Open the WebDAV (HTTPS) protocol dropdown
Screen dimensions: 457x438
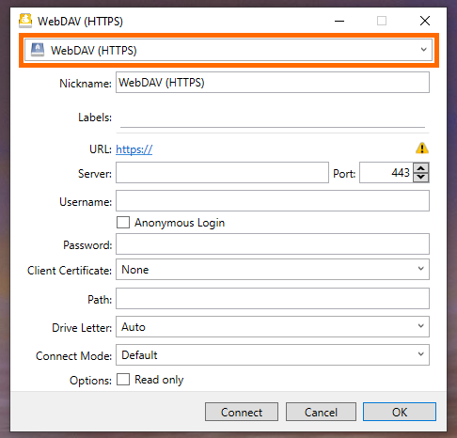coord(228,50)
